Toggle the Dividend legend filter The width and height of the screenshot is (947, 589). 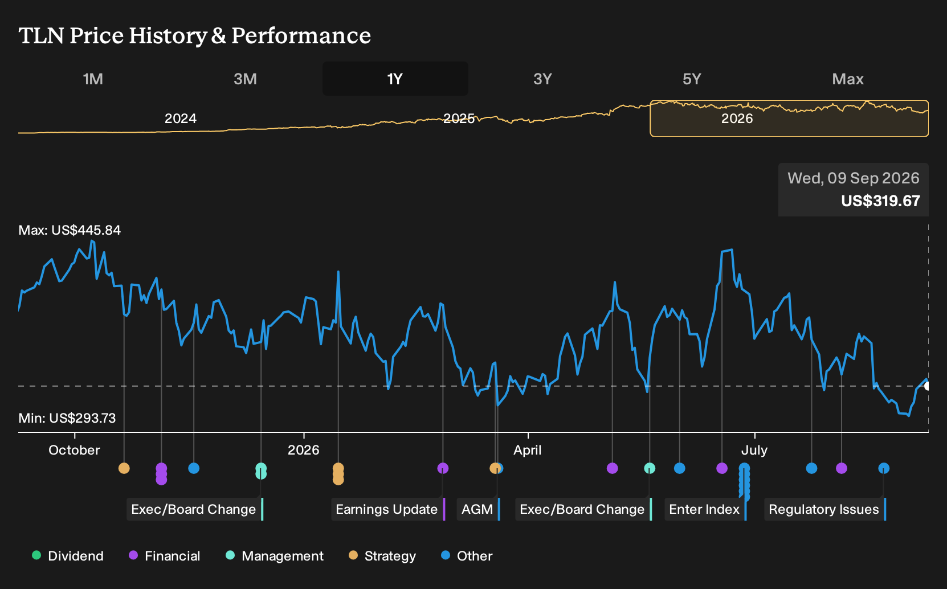pos(68,556)
